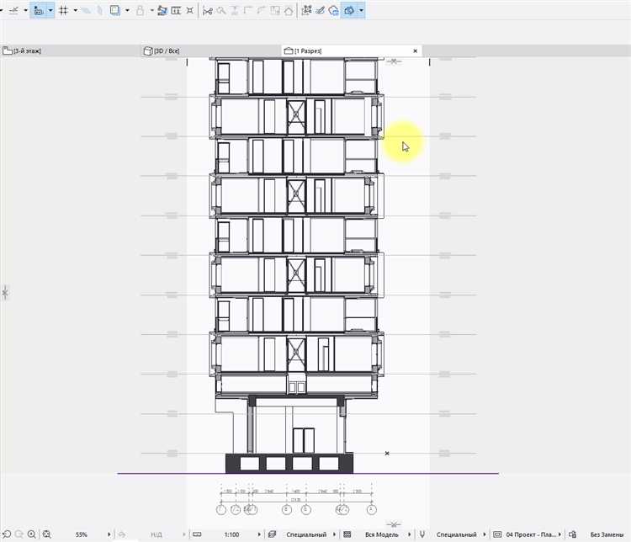
Task: Toggle the grid snap hash icon
Action: (64, 10)
